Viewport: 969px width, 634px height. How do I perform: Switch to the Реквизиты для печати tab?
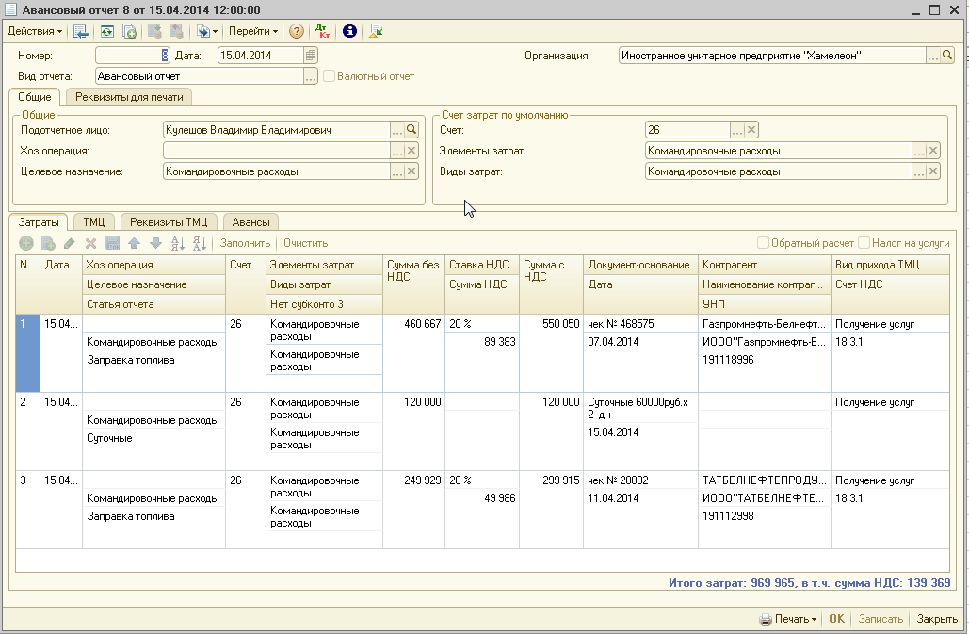pyautogui.click(x=128, y=96)
